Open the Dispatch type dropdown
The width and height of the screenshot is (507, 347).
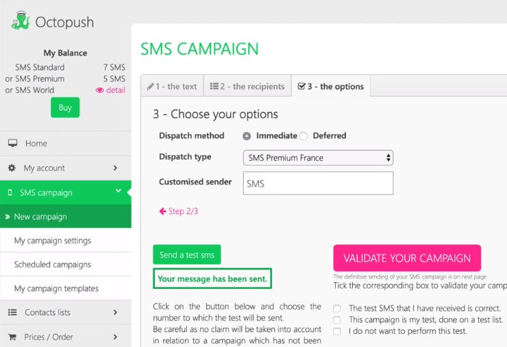pyautogui.click(x=318, y=157)
